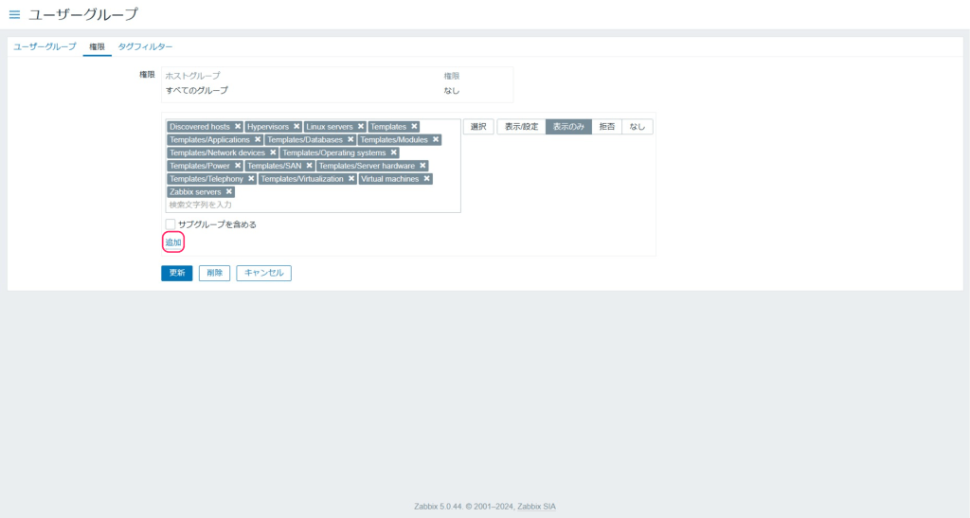Image resolution: width=970 pixels, height=518 pixels.
Task: Remove the Zabbix servers tag
Action: 228,192
